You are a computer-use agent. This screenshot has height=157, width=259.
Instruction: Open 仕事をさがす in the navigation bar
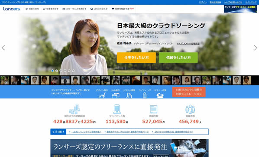(51, 9)
